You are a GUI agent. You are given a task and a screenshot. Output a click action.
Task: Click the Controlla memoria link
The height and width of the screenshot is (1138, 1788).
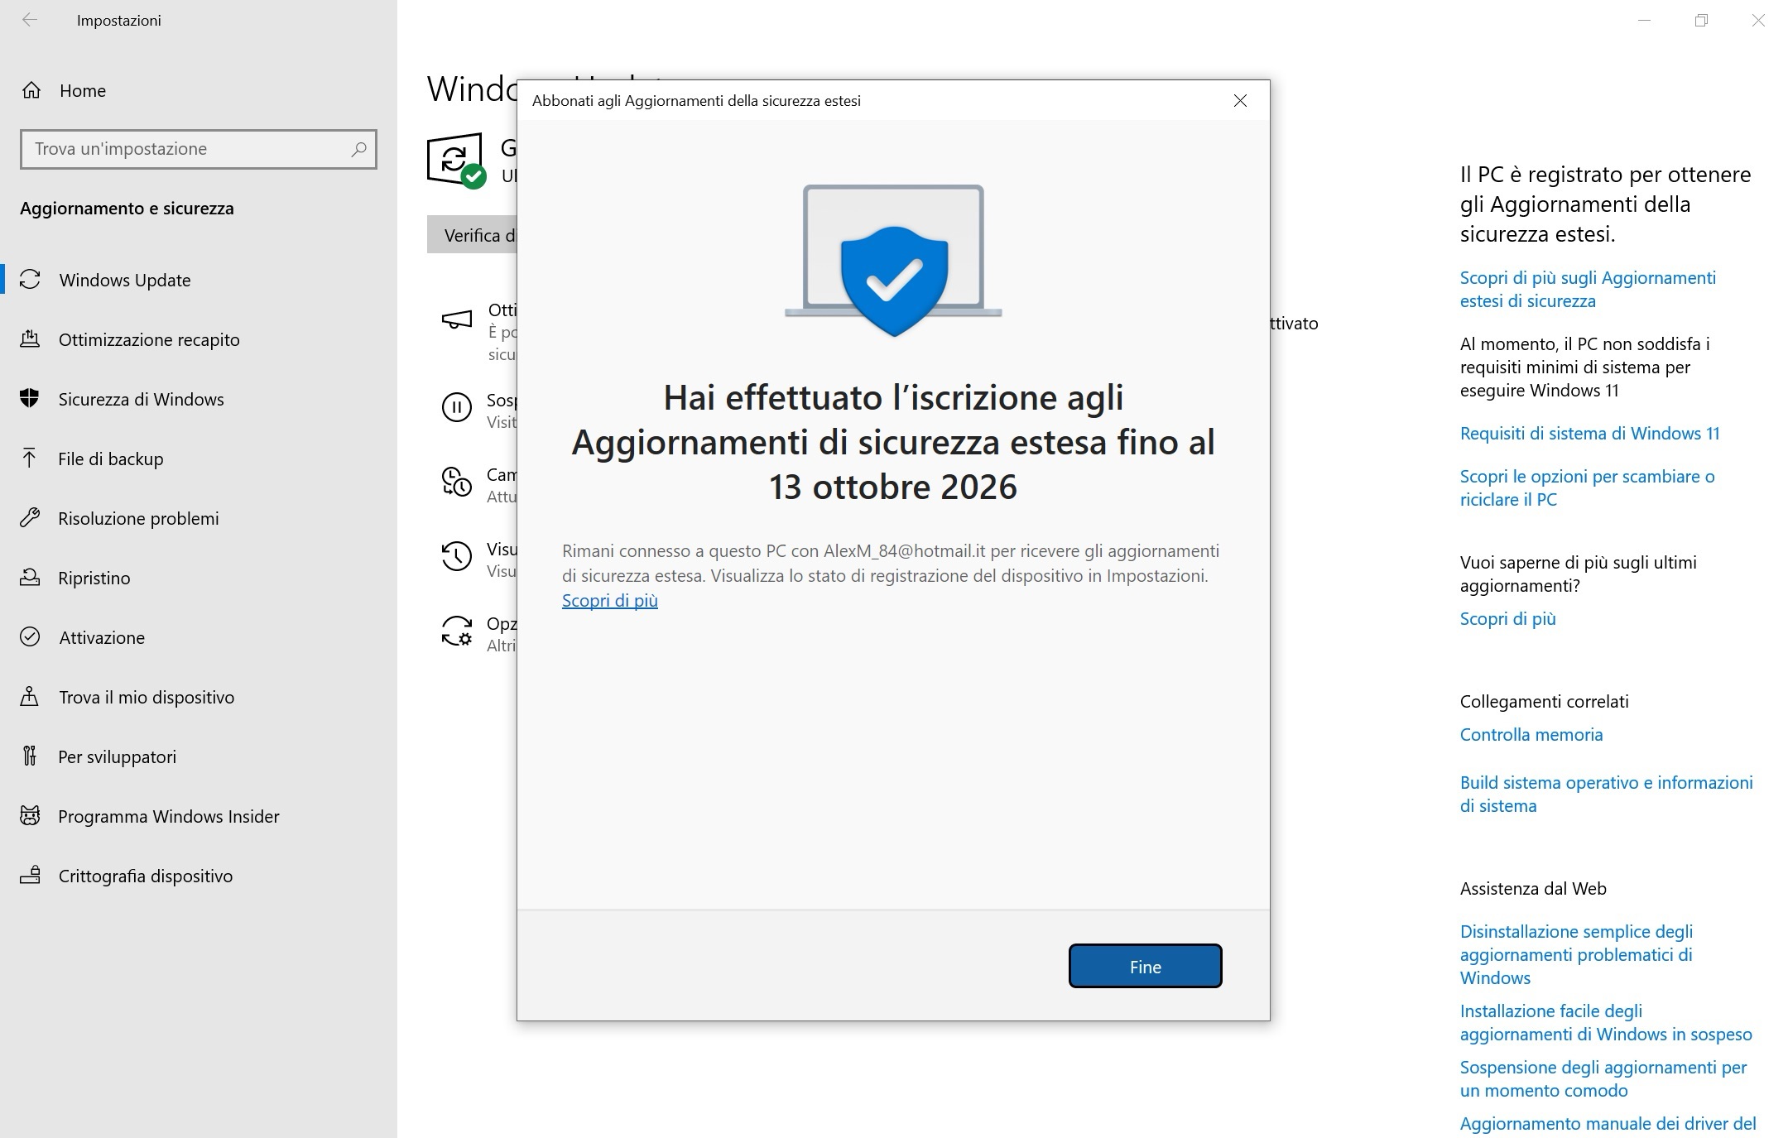(1531, 733)
